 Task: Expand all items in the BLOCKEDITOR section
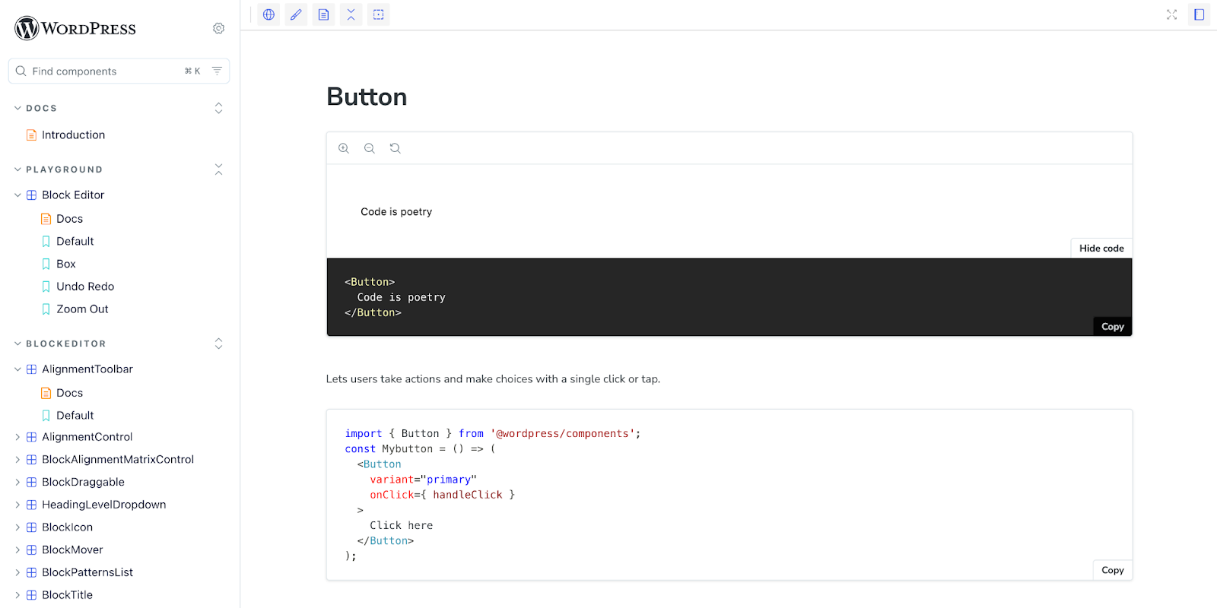(218, 344)
